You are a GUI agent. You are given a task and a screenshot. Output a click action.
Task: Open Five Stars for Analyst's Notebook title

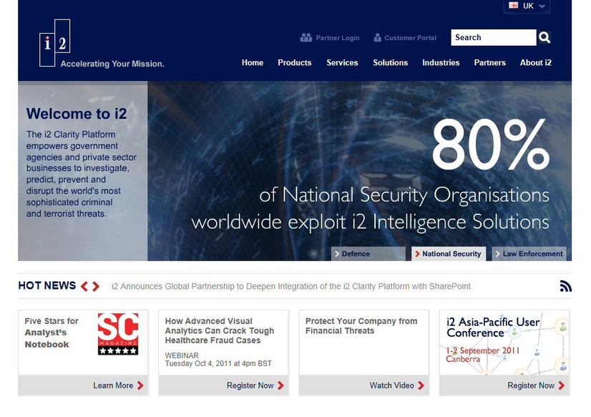tap(52, 332)
